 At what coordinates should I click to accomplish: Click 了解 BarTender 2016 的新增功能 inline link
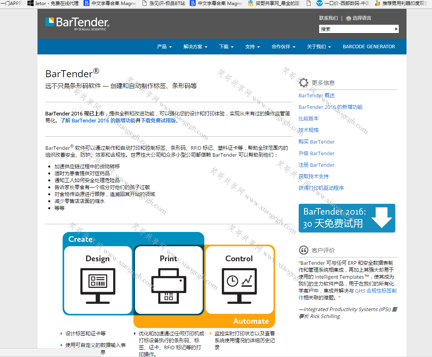[x=98, y=120]
